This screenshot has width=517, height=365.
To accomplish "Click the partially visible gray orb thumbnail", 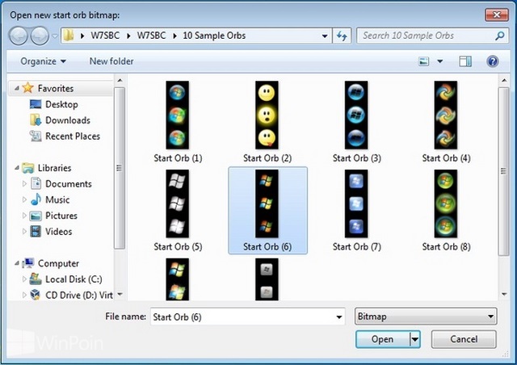I will [x=267, y=279].
